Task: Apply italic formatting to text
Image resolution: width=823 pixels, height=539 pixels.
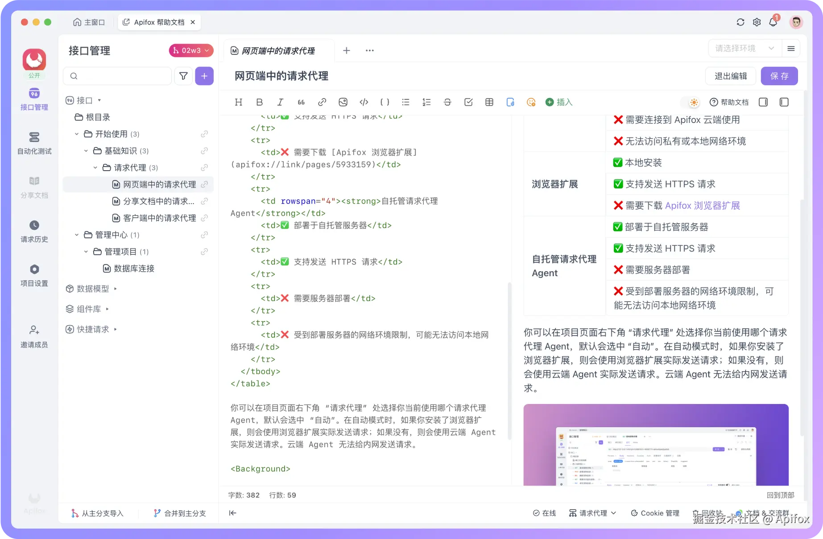Action: [x=280, y=102]
